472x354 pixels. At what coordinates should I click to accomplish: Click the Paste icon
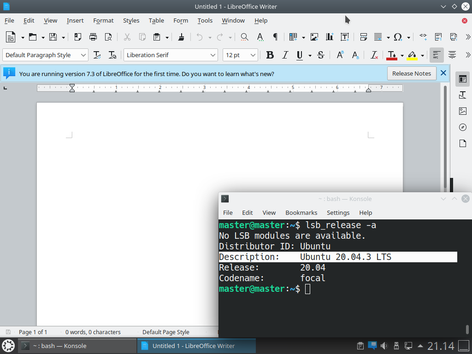click(x=157, y=37)
